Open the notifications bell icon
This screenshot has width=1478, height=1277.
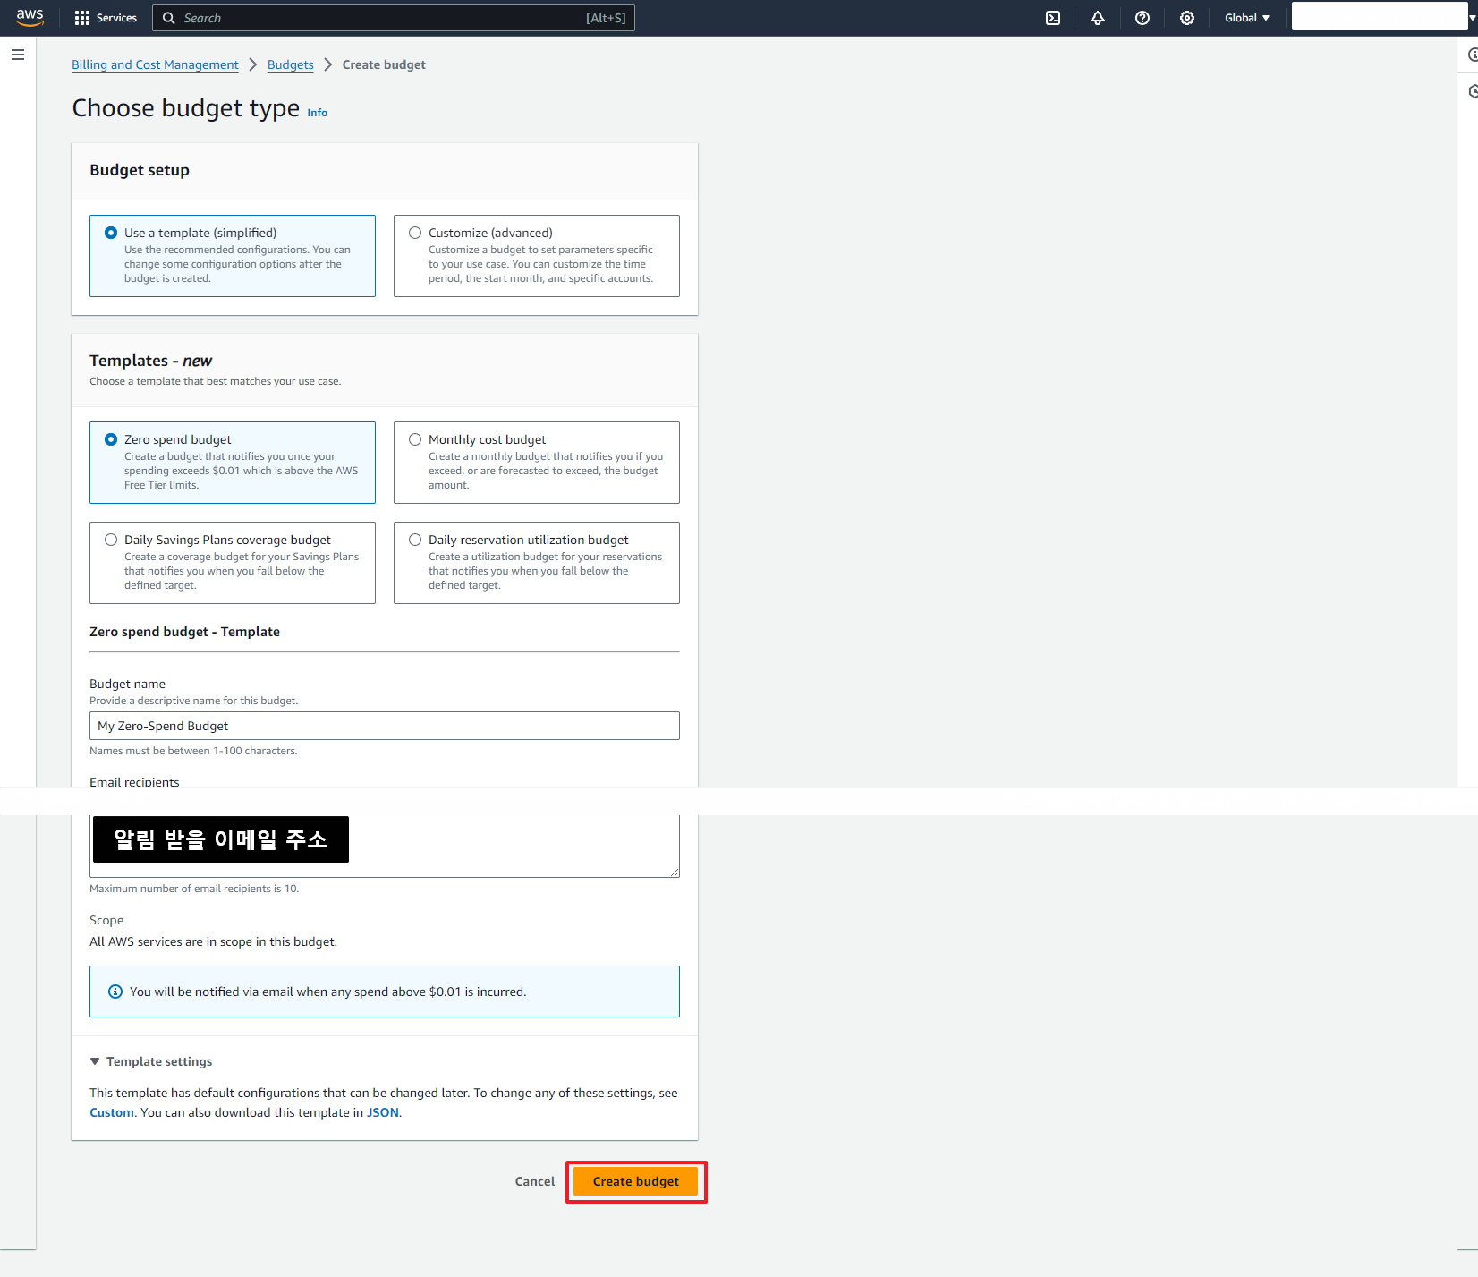pyautogui.click(x=1098, y=18)
